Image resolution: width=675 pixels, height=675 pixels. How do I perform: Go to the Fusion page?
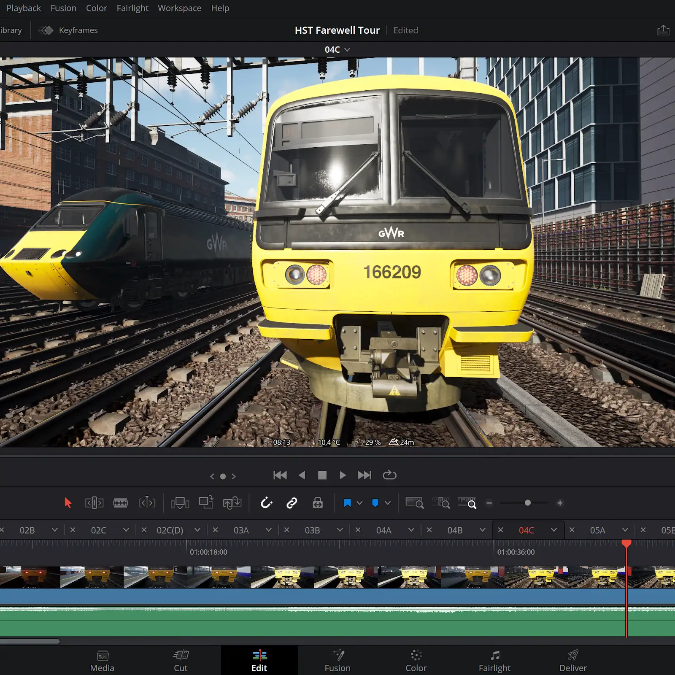coord(337,661)
